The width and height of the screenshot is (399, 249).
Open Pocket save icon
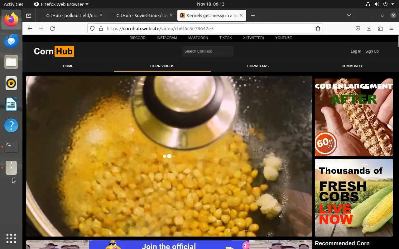click(358, 28)
